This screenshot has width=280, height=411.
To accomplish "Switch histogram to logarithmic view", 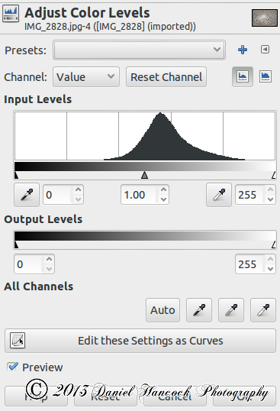I will (266, 76).
